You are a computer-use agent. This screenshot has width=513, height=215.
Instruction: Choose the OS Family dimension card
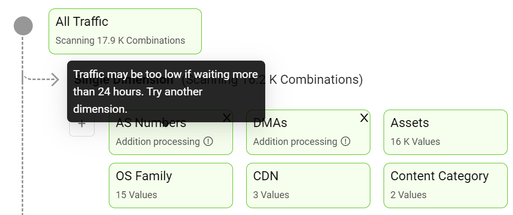pos(171,185)
